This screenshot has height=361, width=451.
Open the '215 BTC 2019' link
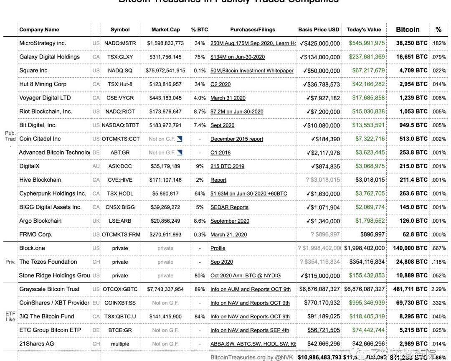click(227, 166)
